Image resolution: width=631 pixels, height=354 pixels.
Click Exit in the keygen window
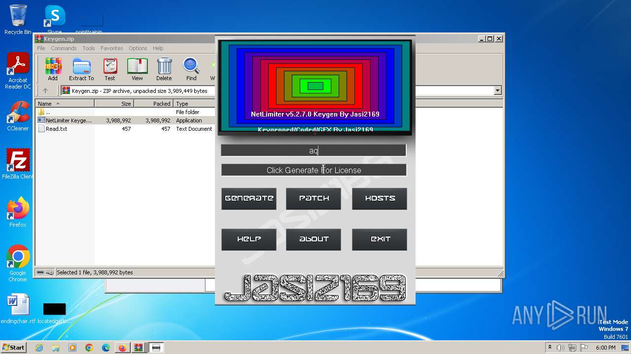(x=380, y=239)
